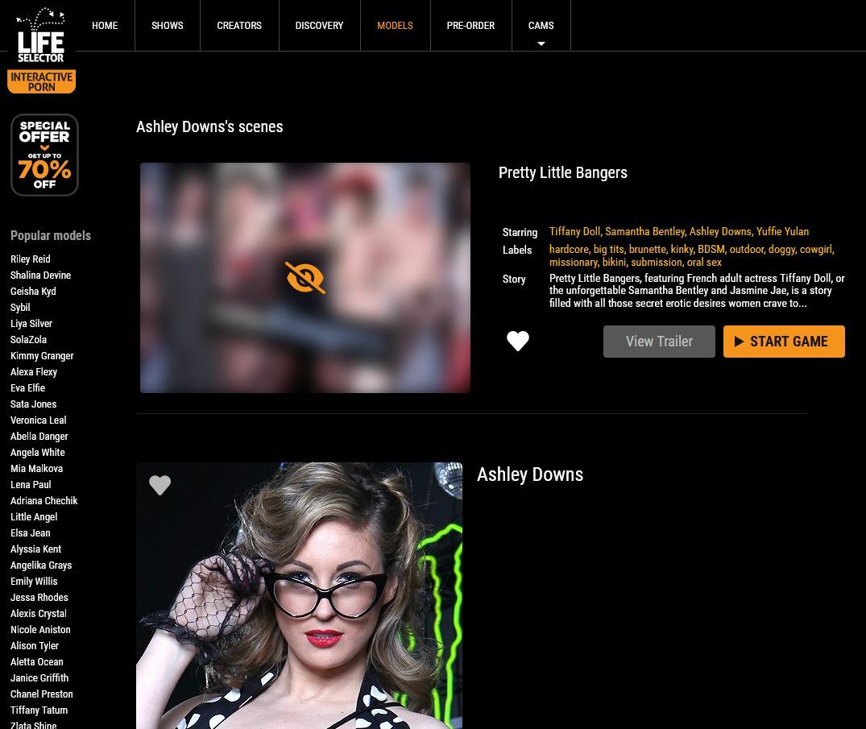Open Sybil in popular models
The image size is (866, 729).
point(20,307)
